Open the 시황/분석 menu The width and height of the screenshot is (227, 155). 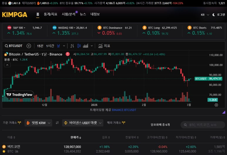(x=68, y=14)
